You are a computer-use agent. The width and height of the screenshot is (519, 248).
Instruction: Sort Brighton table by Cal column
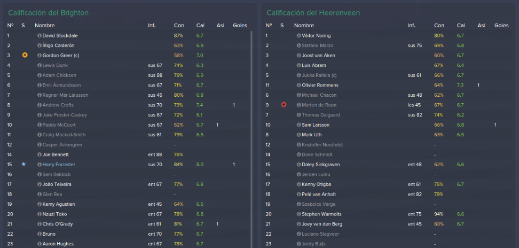pyautogui.click(x=200, y=26)
